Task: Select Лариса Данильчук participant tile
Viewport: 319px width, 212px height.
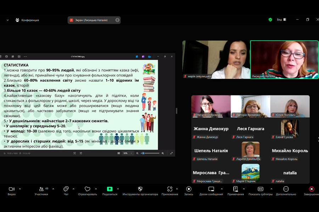Action: tap(251, 151)
